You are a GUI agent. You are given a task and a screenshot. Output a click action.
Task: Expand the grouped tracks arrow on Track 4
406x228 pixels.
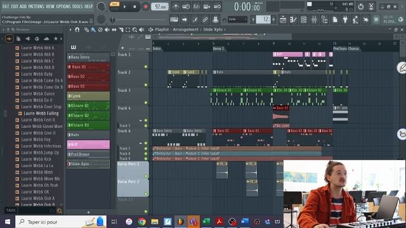[x=141, y=120]
